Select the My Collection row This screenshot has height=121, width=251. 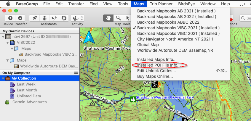point(40,78)
